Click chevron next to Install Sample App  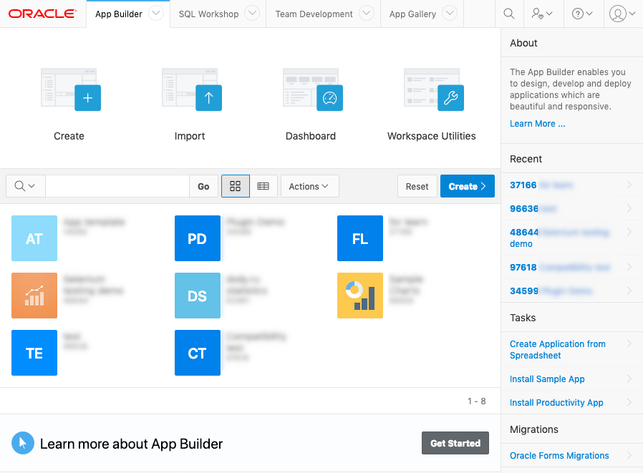(629, 379)
